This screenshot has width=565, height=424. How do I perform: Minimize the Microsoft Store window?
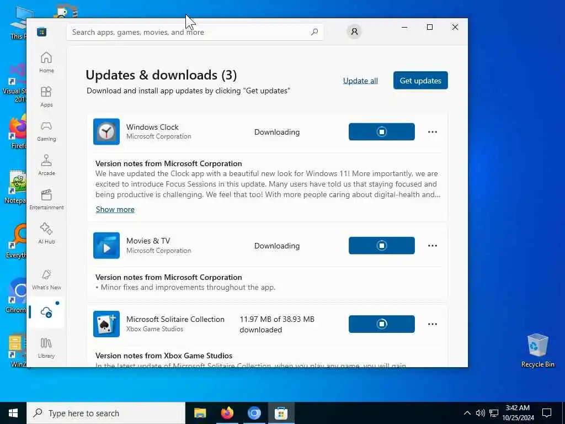click(404, 28)
